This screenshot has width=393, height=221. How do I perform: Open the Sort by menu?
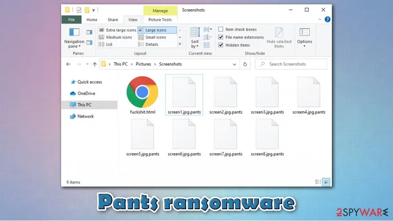(195, 38)
